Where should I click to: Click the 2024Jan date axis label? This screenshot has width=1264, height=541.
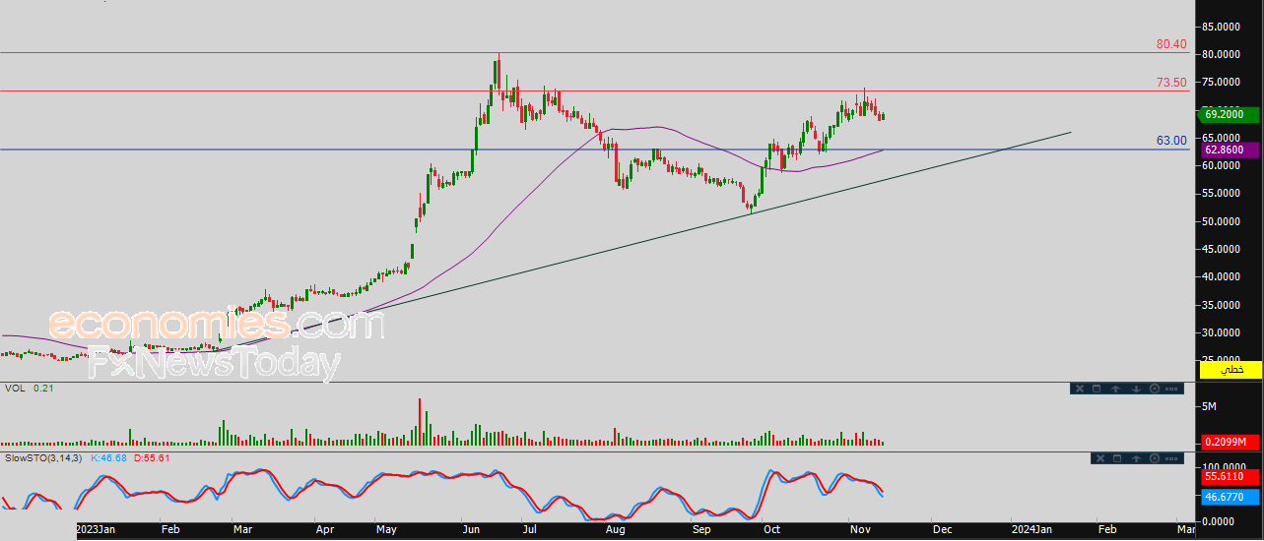[1034, 529]
